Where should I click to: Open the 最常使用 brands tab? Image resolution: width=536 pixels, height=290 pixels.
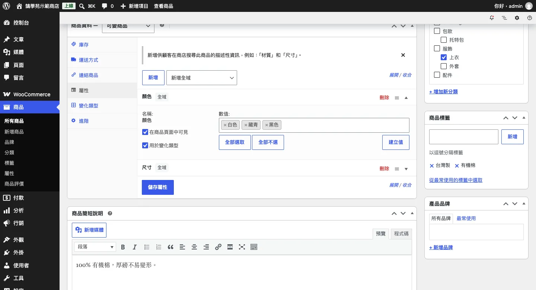click(x=466, y=219)
